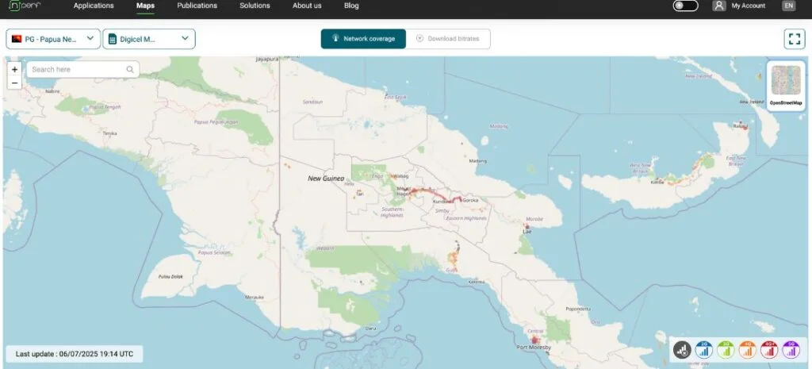The height and width of the screenshot is (369, 812).
Task: Expand the PG - Papua New Guinea country dropdown
Action: (53, 39)
